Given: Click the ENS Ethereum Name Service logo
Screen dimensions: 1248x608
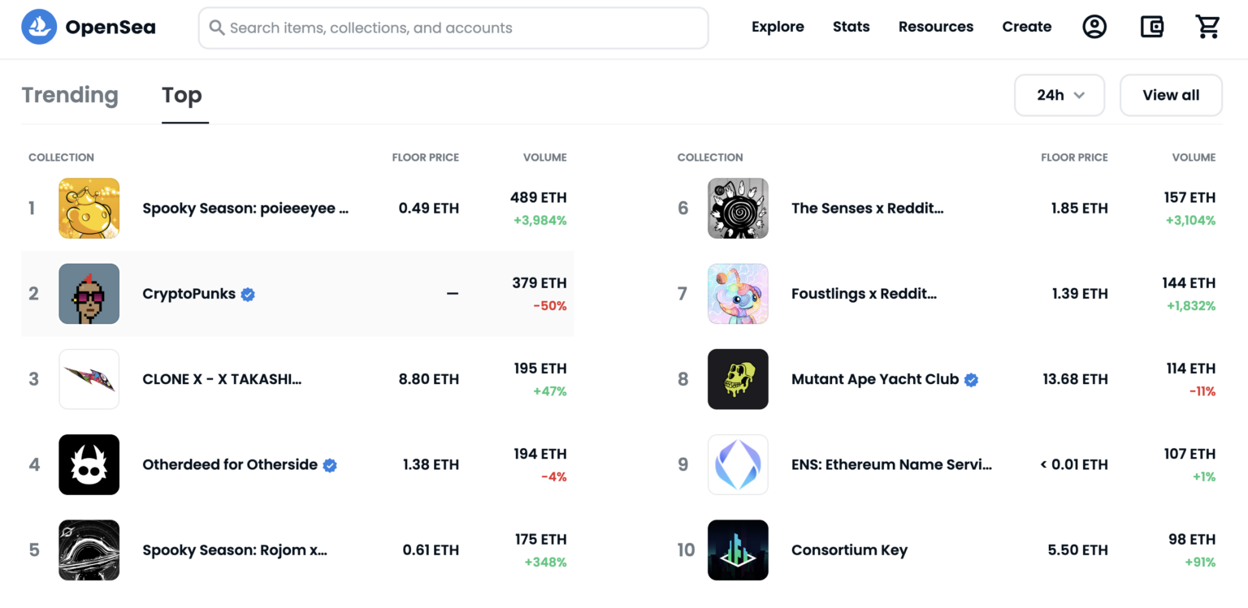Looking at the screenshot, I should coord(738,464).
